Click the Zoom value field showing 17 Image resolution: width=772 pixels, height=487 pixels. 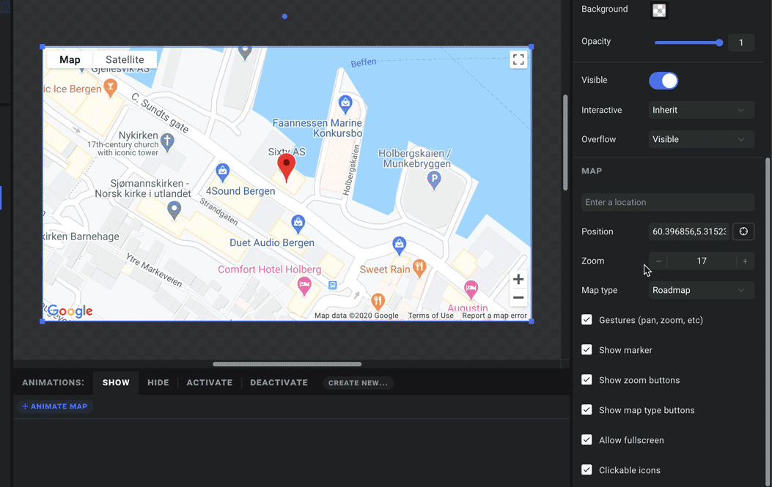coord(702,261)
